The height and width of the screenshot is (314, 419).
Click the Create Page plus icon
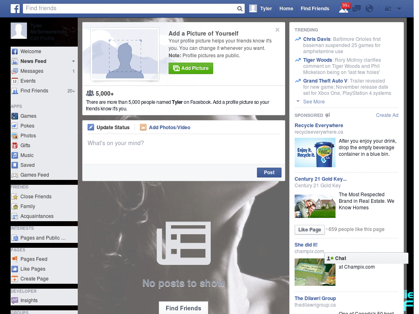tap(15, 279)
